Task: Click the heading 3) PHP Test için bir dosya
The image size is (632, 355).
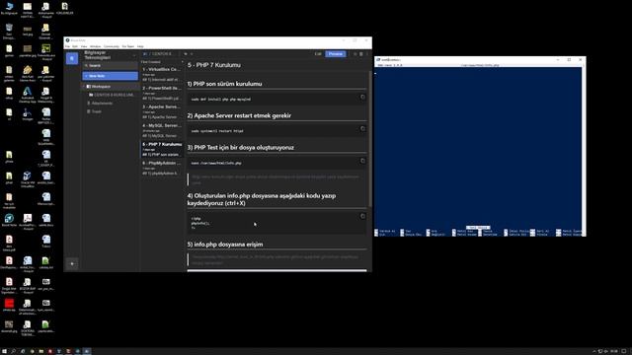Action: 241,147
